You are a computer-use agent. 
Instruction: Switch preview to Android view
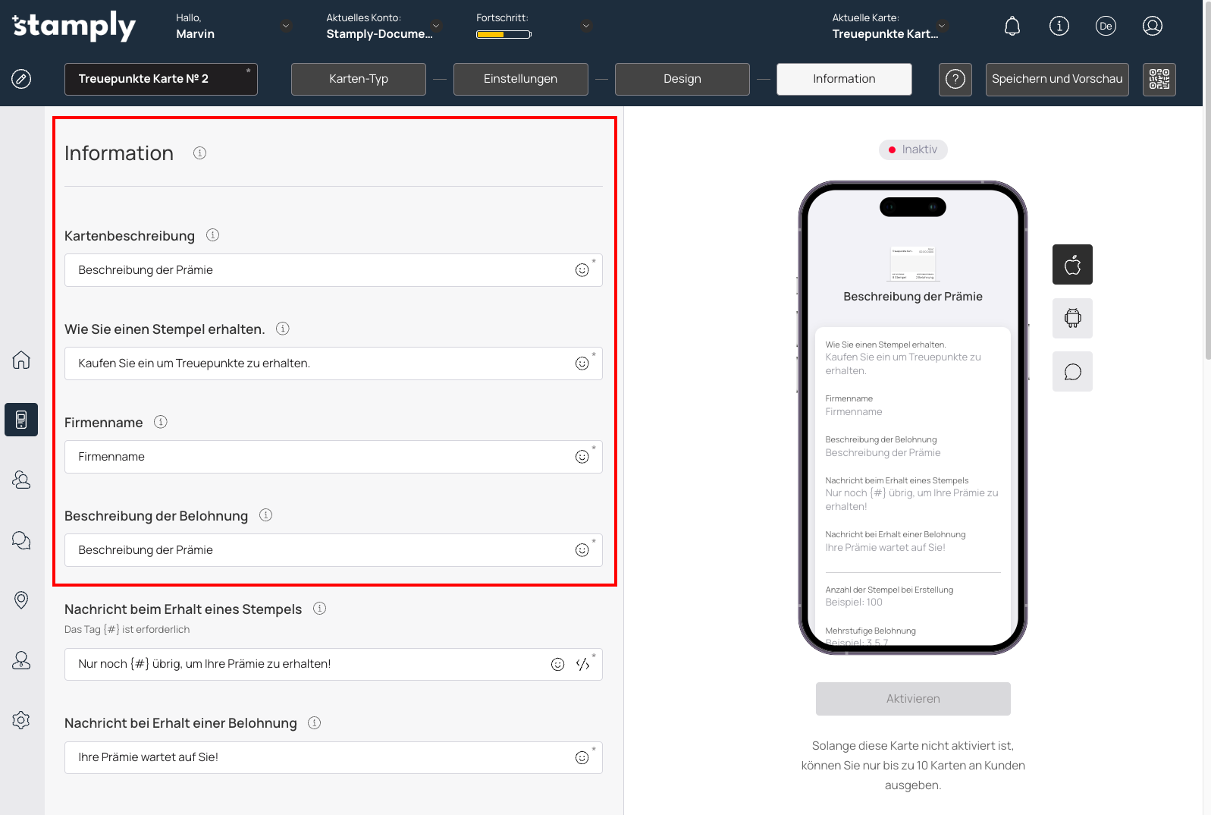(x=1071, y=318)
